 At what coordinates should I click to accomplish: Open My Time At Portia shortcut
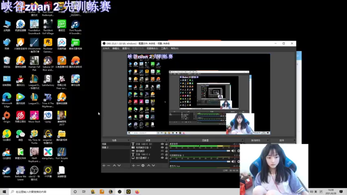click(x=34, y=137)
